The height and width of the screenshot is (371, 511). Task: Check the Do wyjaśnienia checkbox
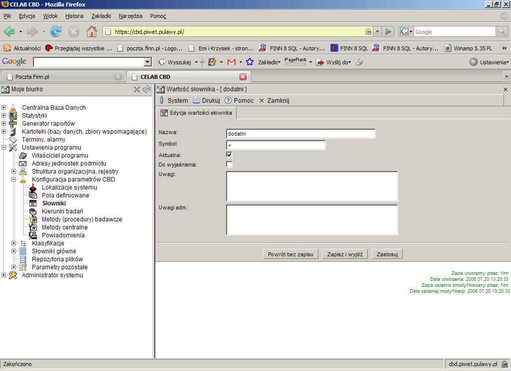tap(229, 164)
